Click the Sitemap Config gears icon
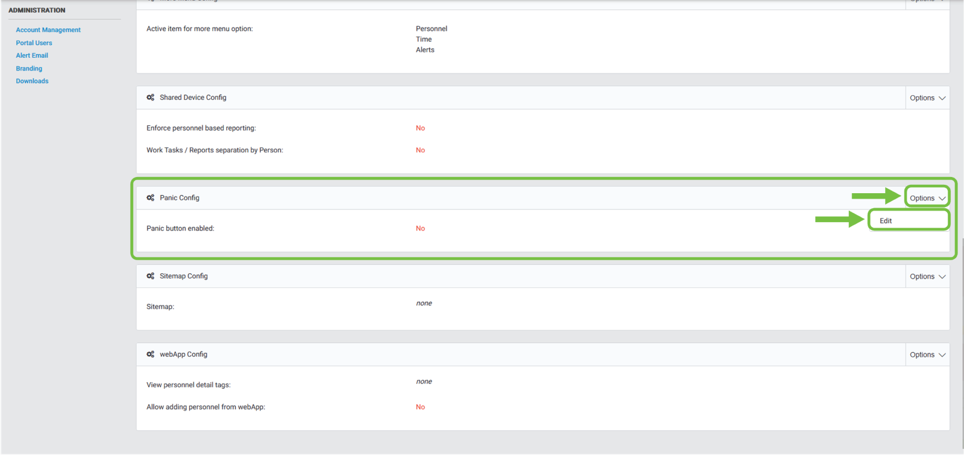 coord(150,276)
